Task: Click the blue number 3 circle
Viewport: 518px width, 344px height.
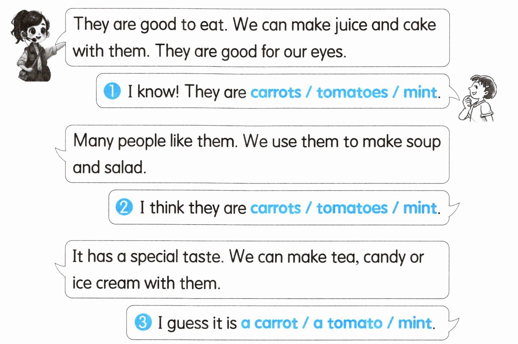Action: click(143, 323)
